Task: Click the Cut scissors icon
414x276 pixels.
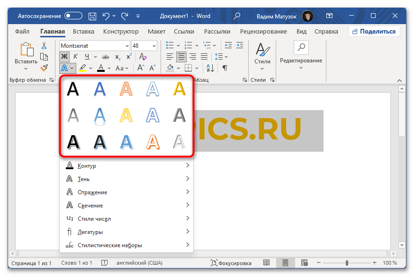Action: pos(44,46)
